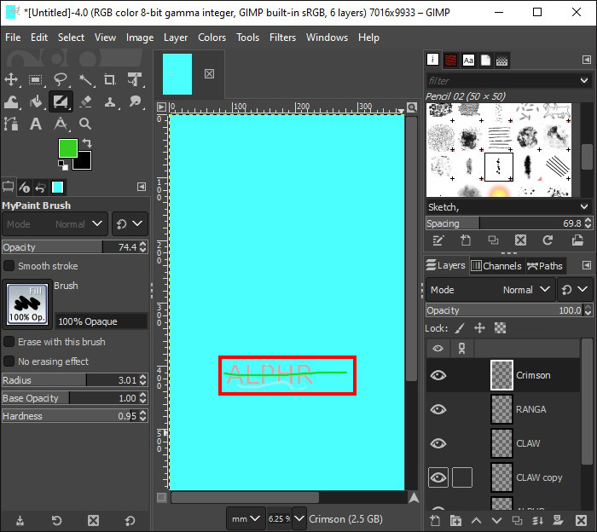This screenshot has height=532, width=597.
Task: Select the Crop tool
Action: 110,79
